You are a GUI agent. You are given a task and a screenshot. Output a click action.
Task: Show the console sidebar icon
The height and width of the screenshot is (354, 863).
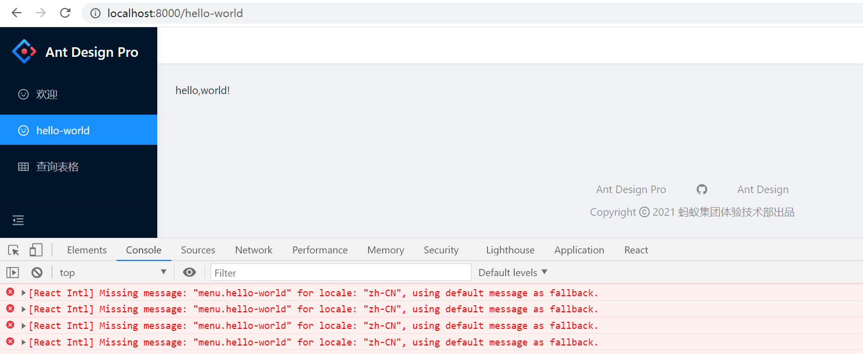[13, 273]
